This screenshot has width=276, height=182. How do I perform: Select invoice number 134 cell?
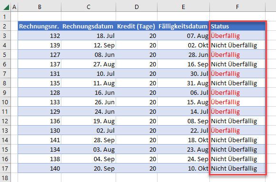click(39, 149)
